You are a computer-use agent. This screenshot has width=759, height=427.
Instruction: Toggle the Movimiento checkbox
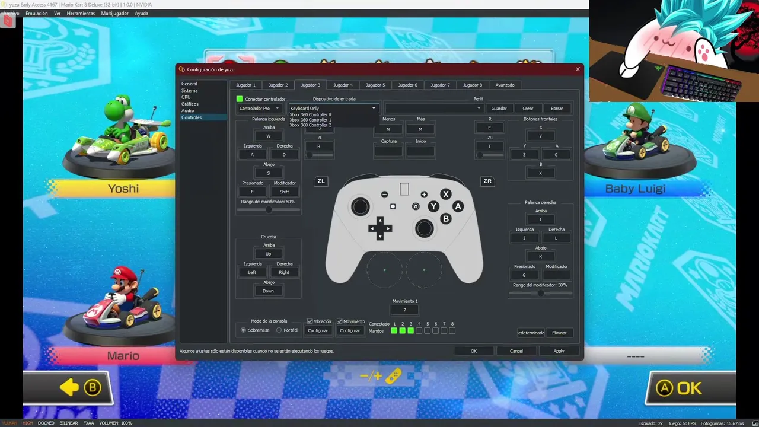[x=339, y=321]
